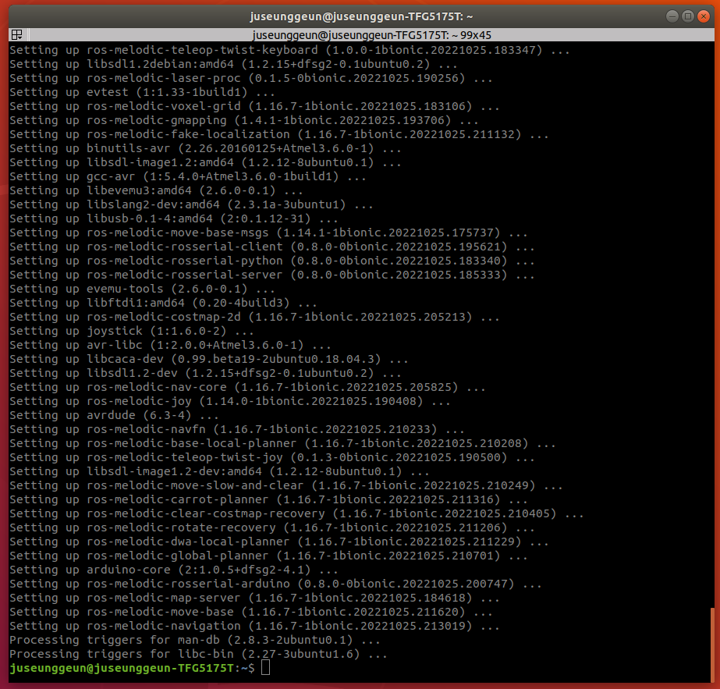The height and width of the screenshot is (689, 720).
Task: Click the line 'Setting up libslang2-dev:amd64'
Action: pyautogui.click(x=191, y=204)
